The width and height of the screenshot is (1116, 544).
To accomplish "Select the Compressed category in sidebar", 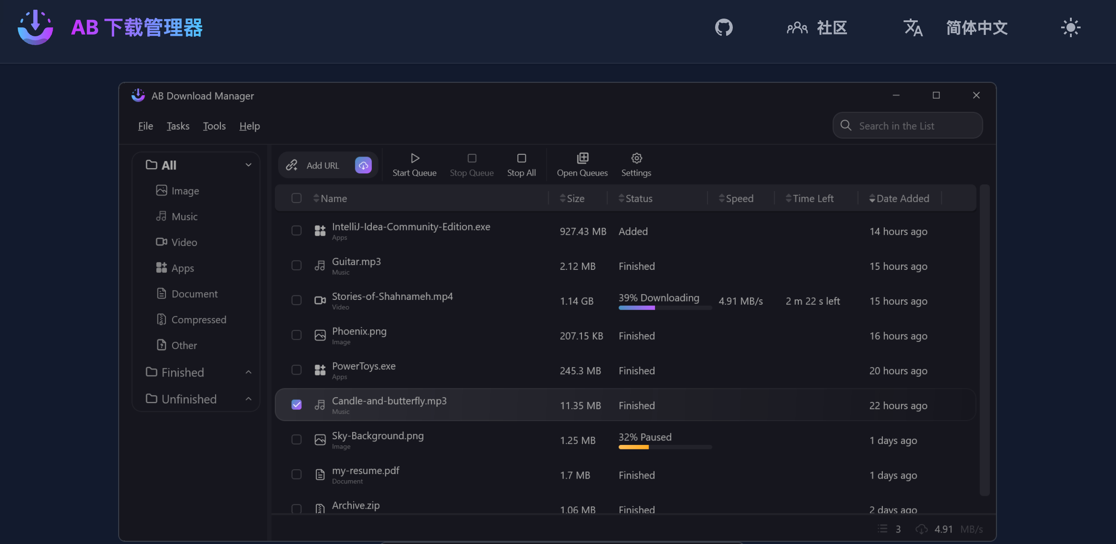I will 199,320.
